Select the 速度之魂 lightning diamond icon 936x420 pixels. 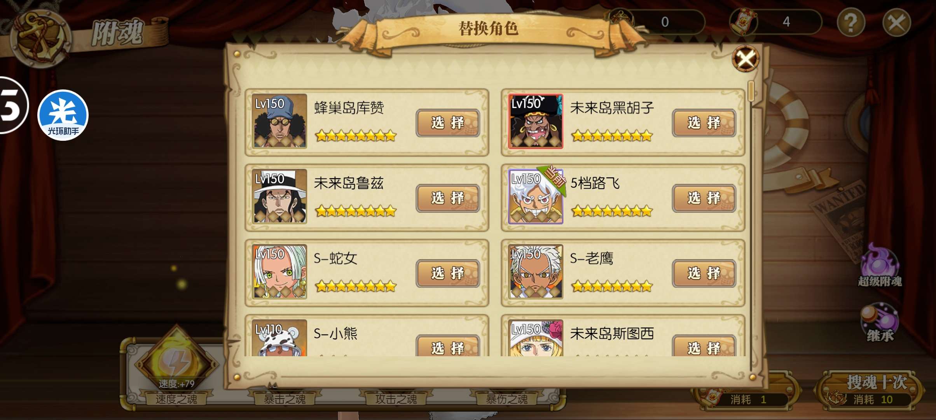pos(176,363)
